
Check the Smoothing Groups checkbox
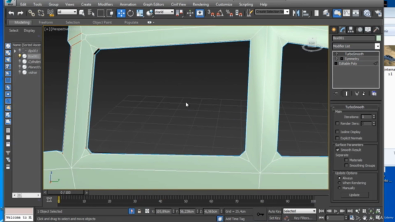coord(346,166)
